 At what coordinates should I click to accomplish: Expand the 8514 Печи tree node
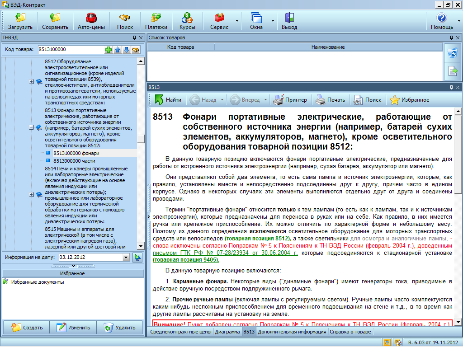[32, 194]
